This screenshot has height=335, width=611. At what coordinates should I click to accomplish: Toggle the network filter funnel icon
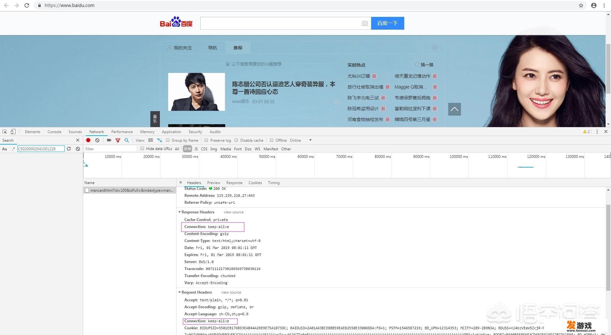pos(118,140)
